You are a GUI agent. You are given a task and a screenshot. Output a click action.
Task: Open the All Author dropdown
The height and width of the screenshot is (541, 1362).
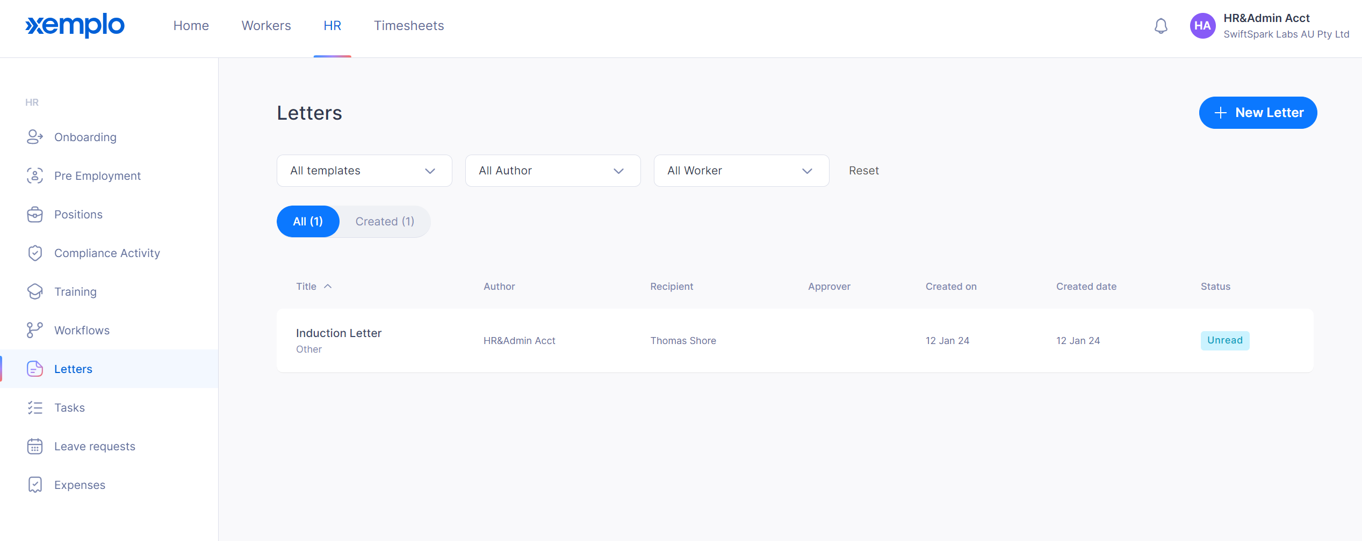(x=553, y=171)
